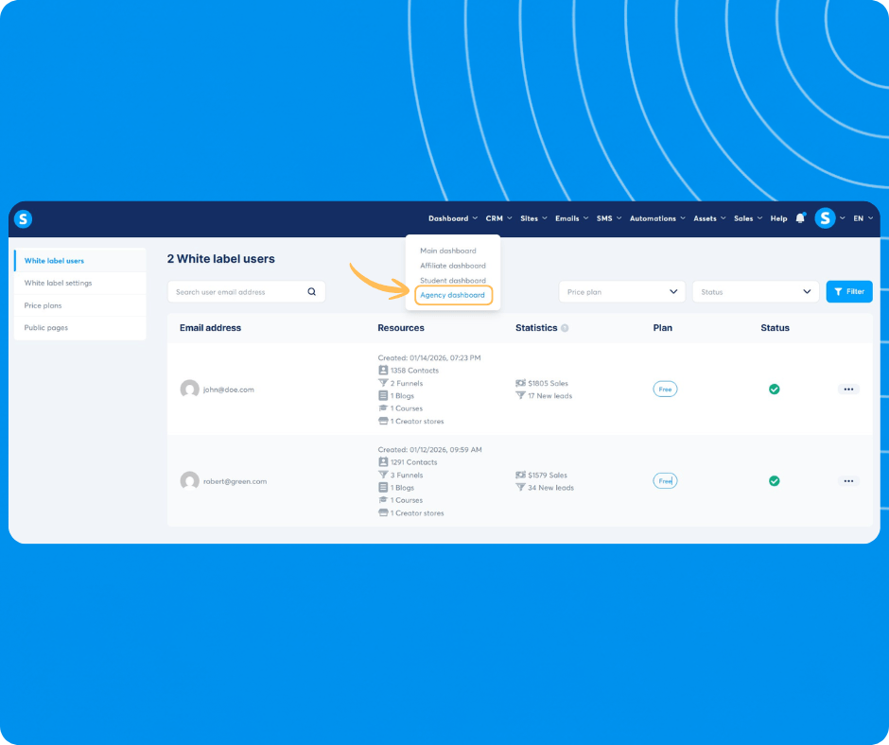Click robert@green.com Courses icon

(x=383, y=500)
